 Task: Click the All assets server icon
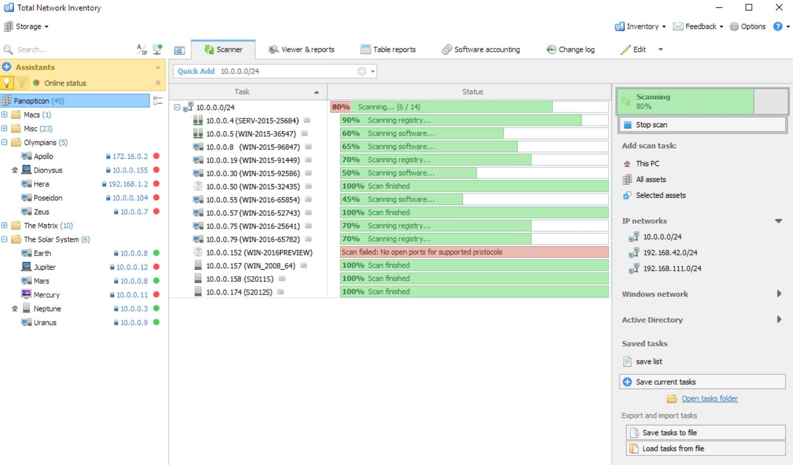(x=627, y=179)
